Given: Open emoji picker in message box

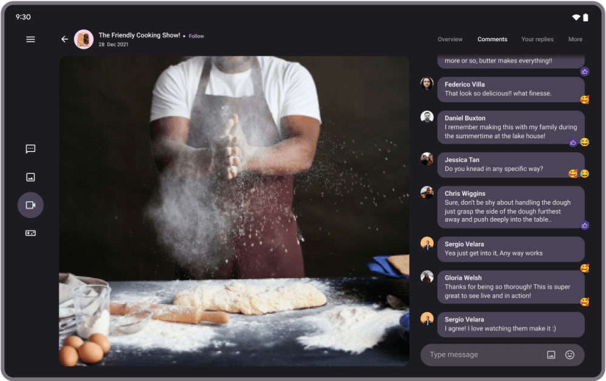Looking at the screenshot, I should pos(570,355).
